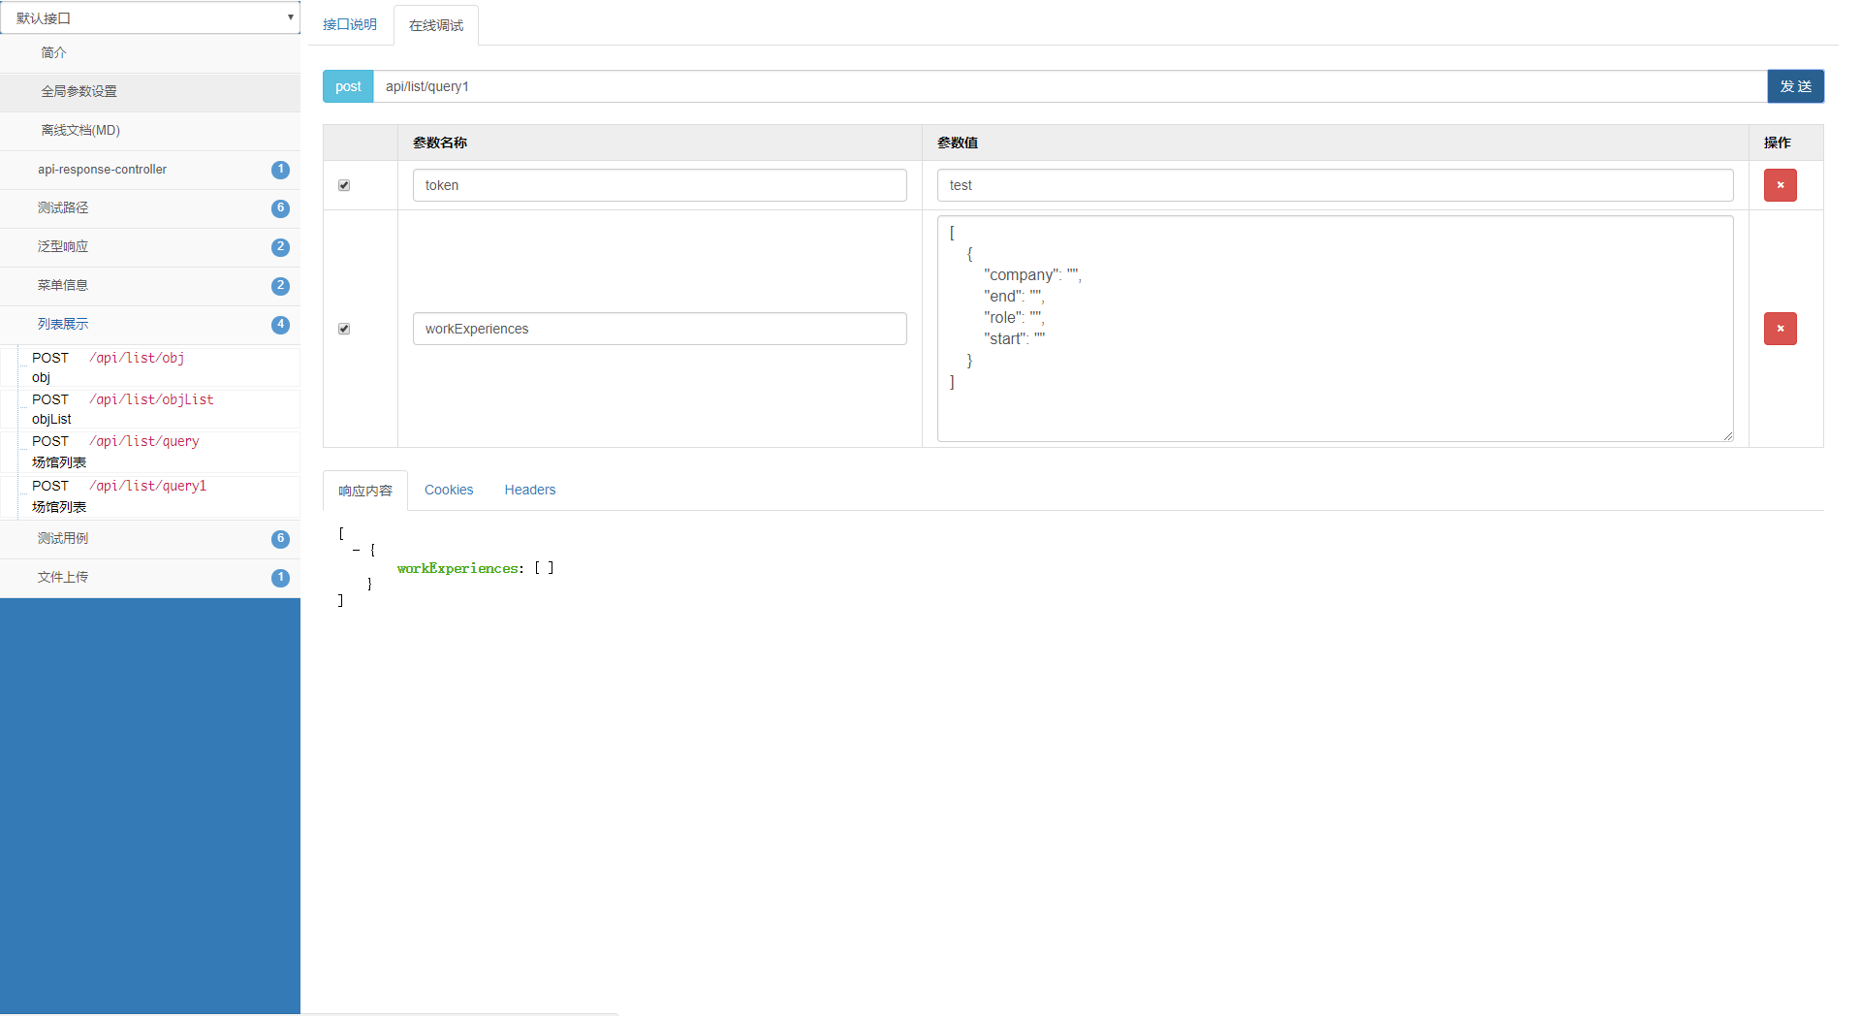Uncheck the workExperiences parameter checkbox
Image resolution: width=1861 pixels, height=1016 pixels.
(344, 329)
